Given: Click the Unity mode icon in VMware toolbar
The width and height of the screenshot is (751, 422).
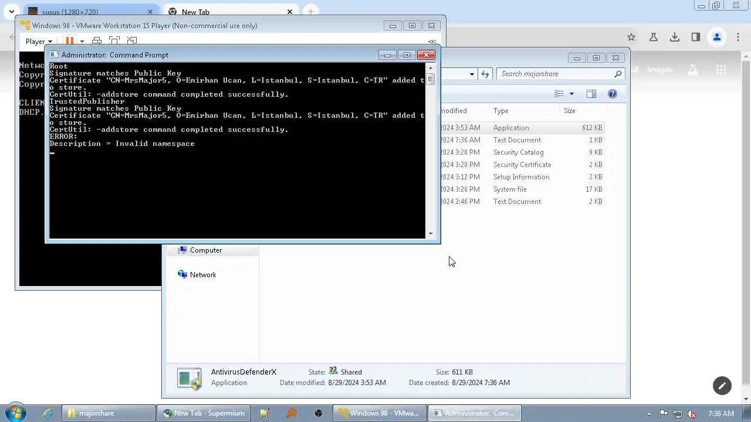Looking at the screenshot, I should pyautogui.click(x=132, y=41).
